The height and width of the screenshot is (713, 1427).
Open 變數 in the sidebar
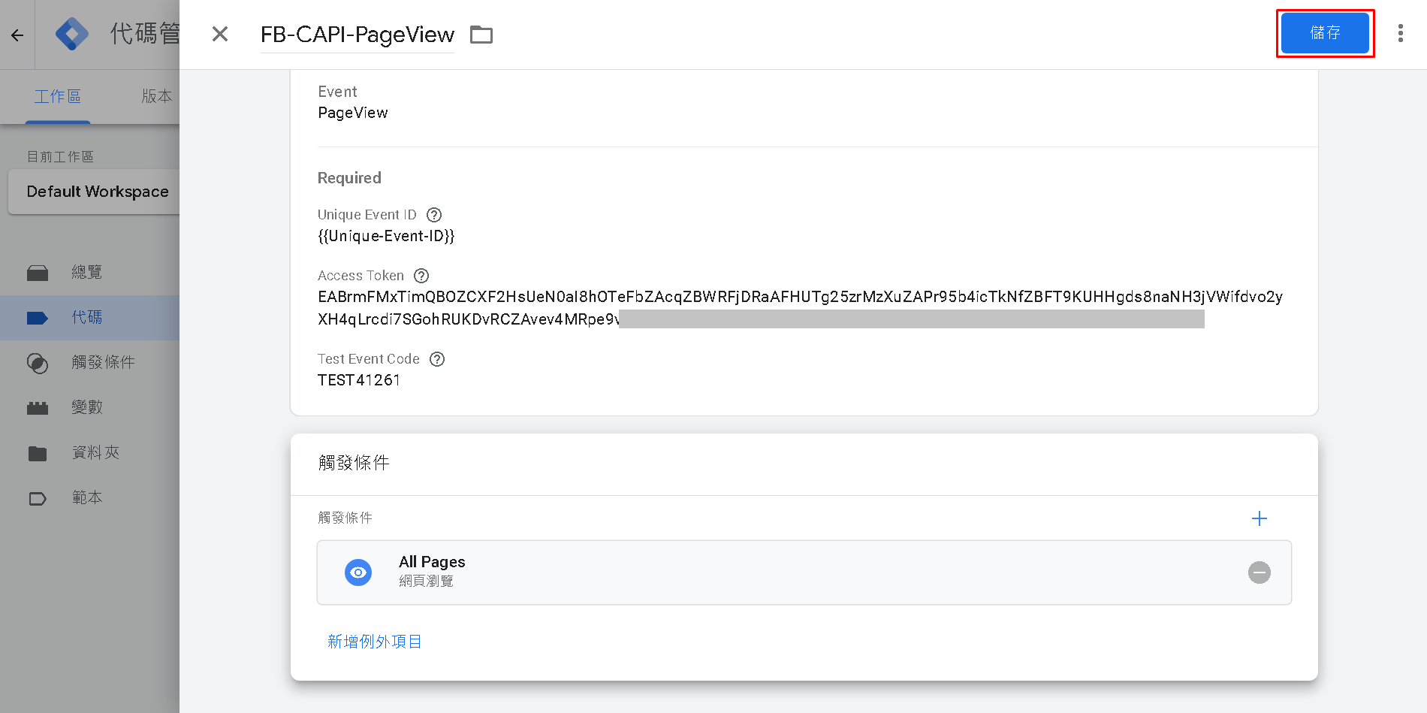click(x=89, y=407)
